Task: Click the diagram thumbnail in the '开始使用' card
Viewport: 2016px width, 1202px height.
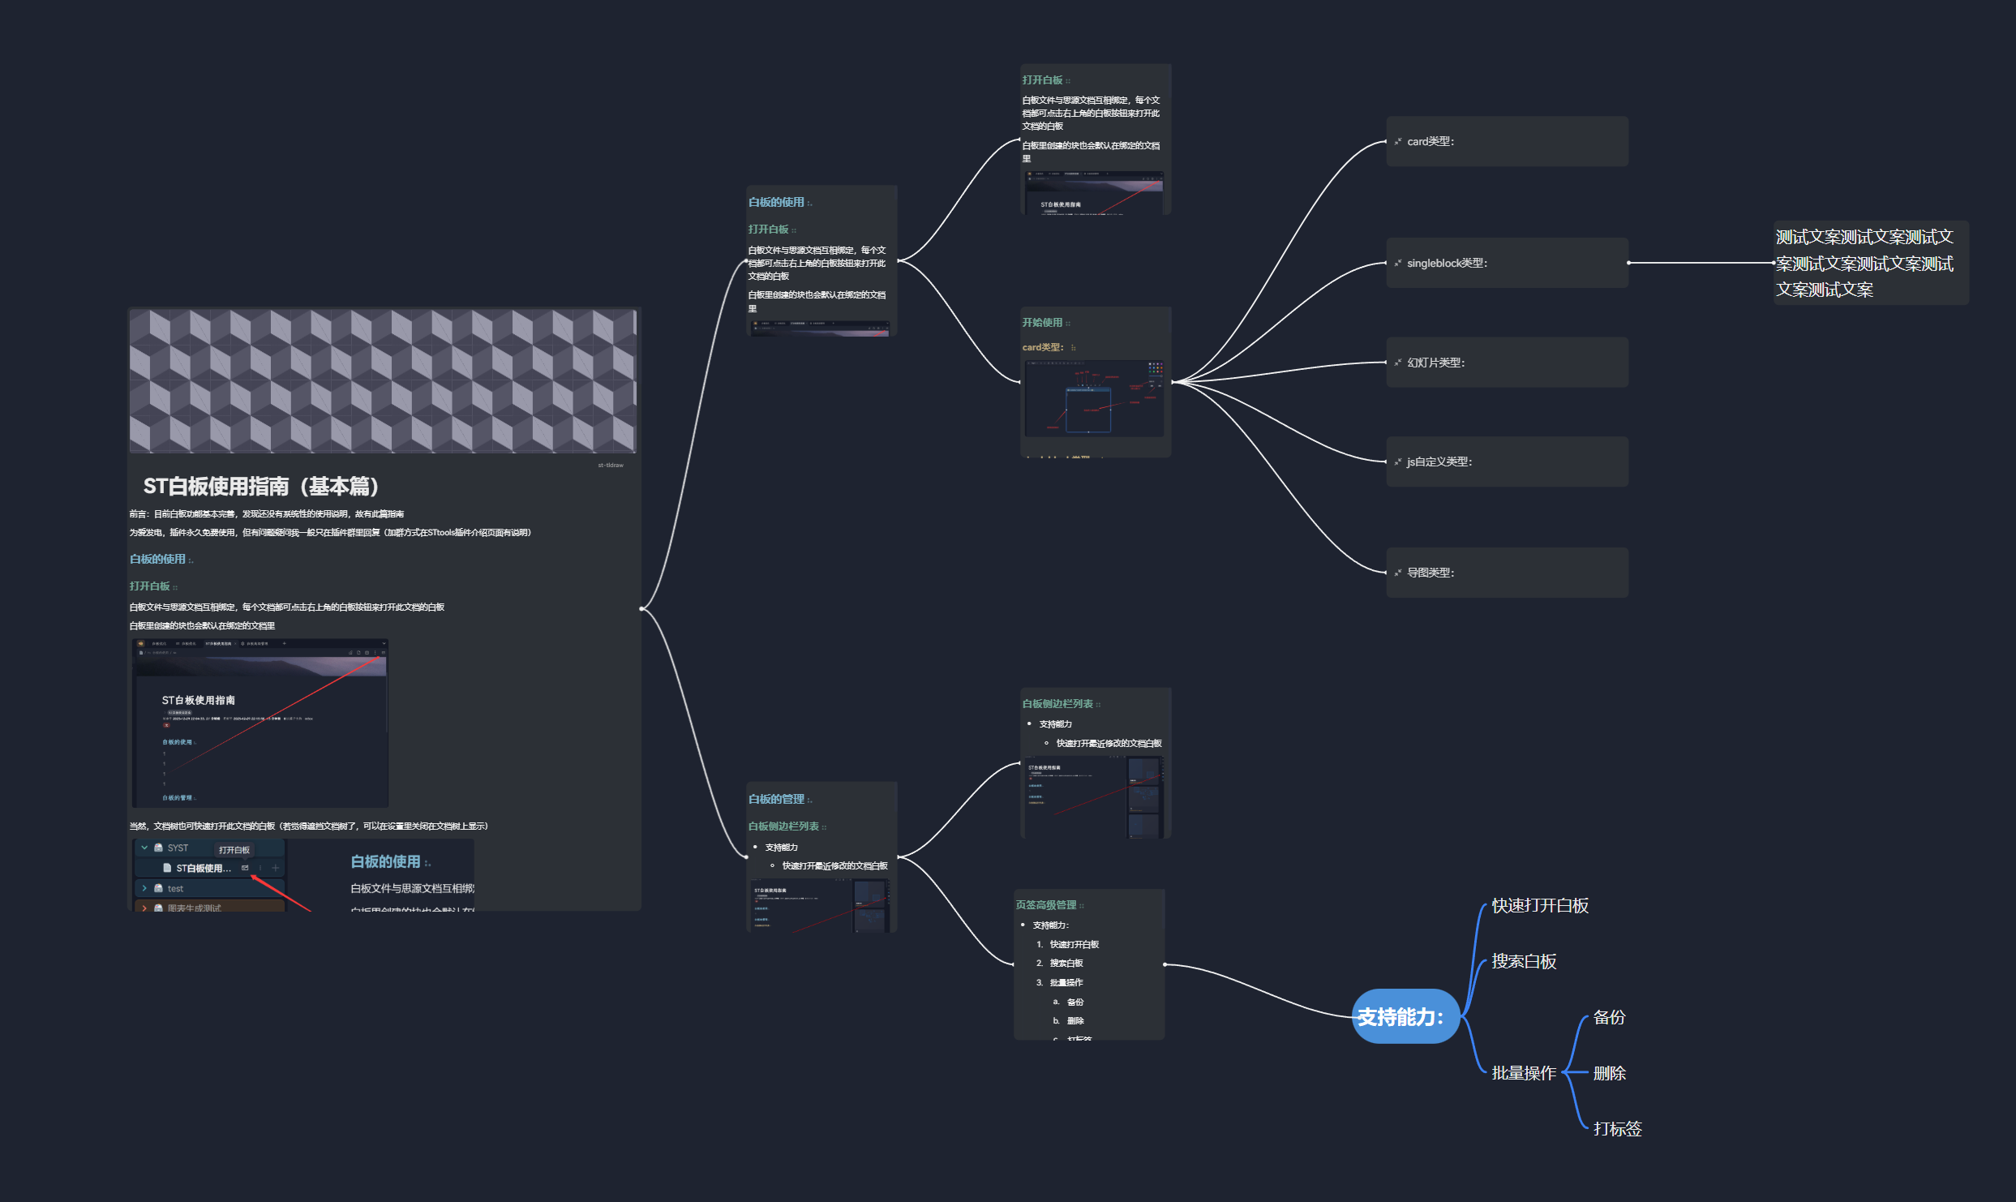Action: [1094, 398]
